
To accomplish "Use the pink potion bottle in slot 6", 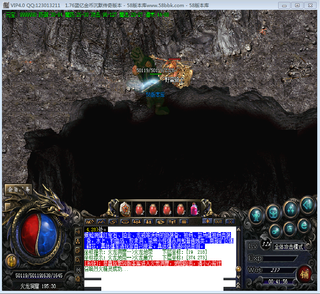I will [194, 209].
